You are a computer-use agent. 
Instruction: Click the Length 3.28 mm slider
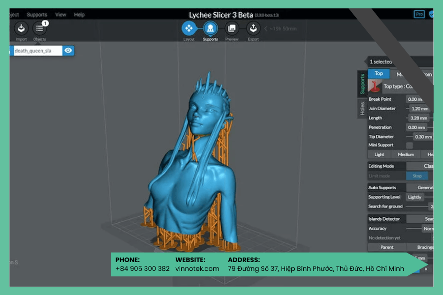pyautogui.click(x=419, y=118)
